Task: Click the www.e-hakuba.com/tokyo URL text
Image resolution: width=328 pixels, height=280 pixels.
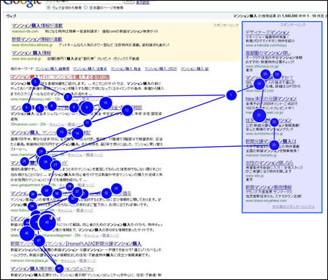Action: (x=266, y=45)
